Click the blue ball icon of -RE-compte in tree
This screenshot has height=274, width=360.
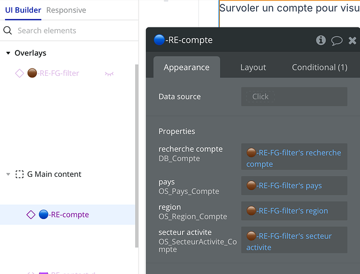tap(43, 214)
